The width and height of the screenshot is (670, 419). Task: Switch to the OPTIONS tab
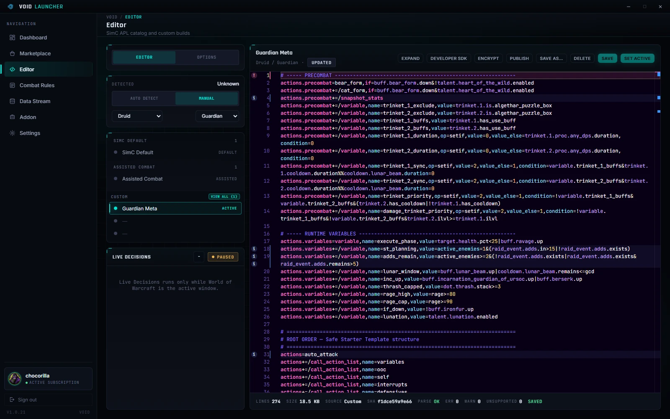[207, 57]
